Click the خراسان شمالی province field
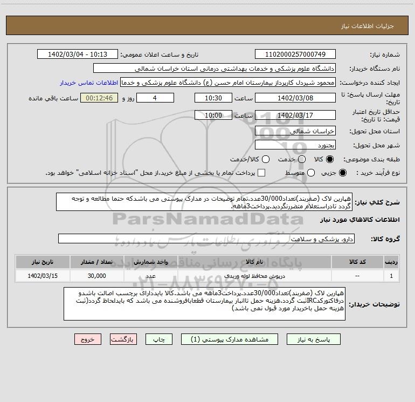Viewport: 415px width, 402px height. click(295, 131)
